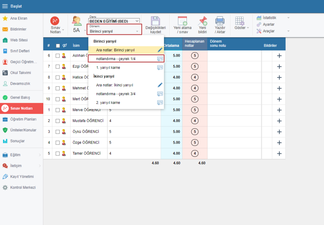
Task: Click the Kayıt Yönetimi feather icon
Action: click(x=5, y=177)
